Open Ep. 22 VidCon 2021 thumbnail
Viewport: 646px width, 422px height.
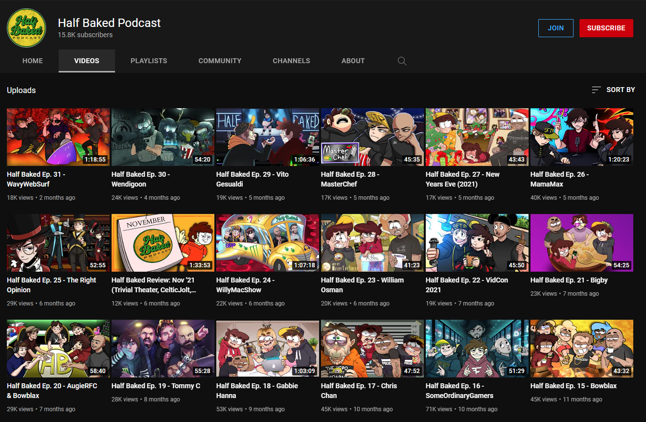477,243
